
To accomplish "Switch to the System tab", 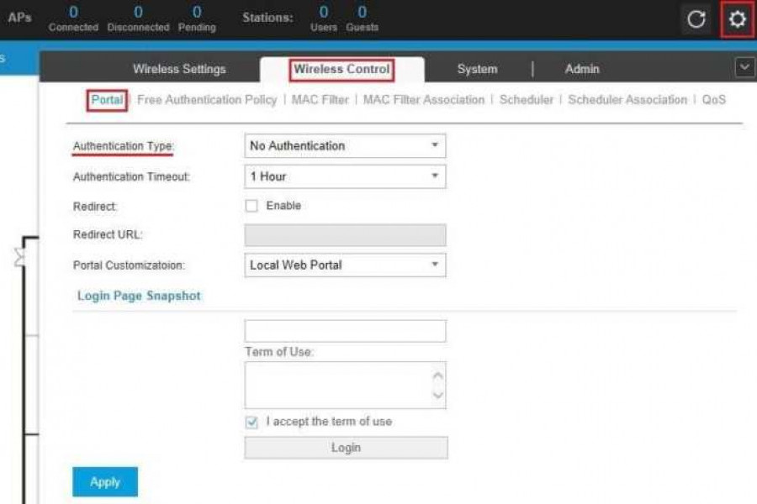I will click(476, 69).
